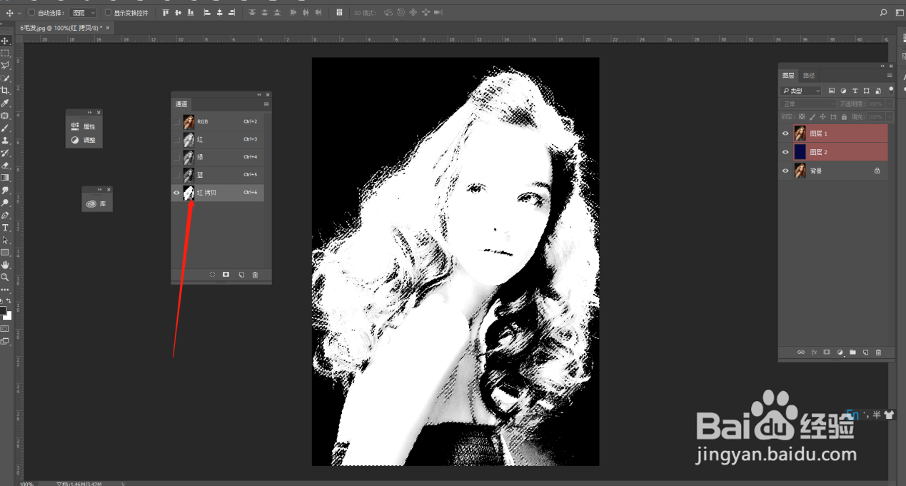The image size is (906, 486).
Task: Enable the 自动选择 checkbox in options bar
Action: pos(31,13)
